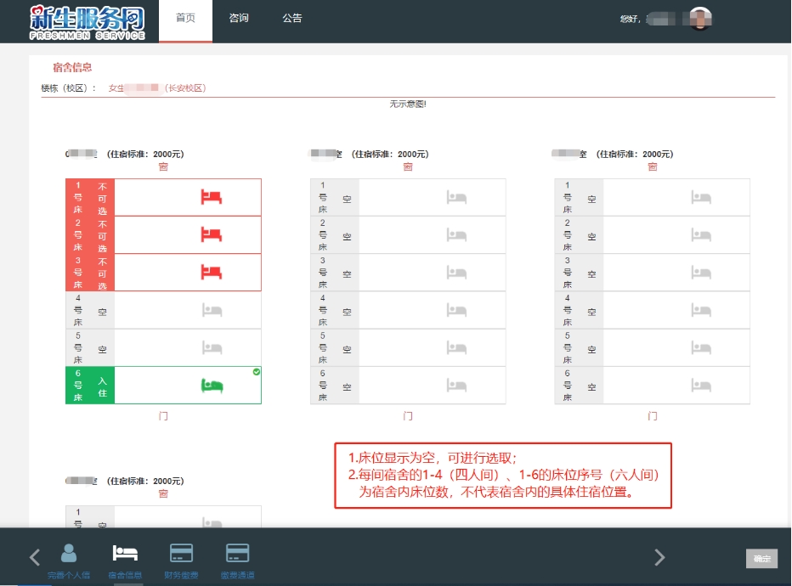Toggle the green checkmark on selected 6号床
792x586 pixels.
click(x=257, y=372)
